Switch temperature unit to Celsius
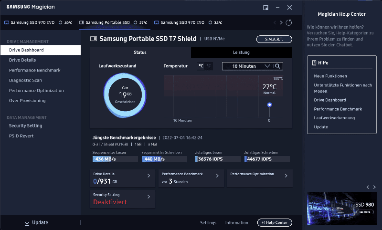 pyautogui.click(x=201, y=66)
